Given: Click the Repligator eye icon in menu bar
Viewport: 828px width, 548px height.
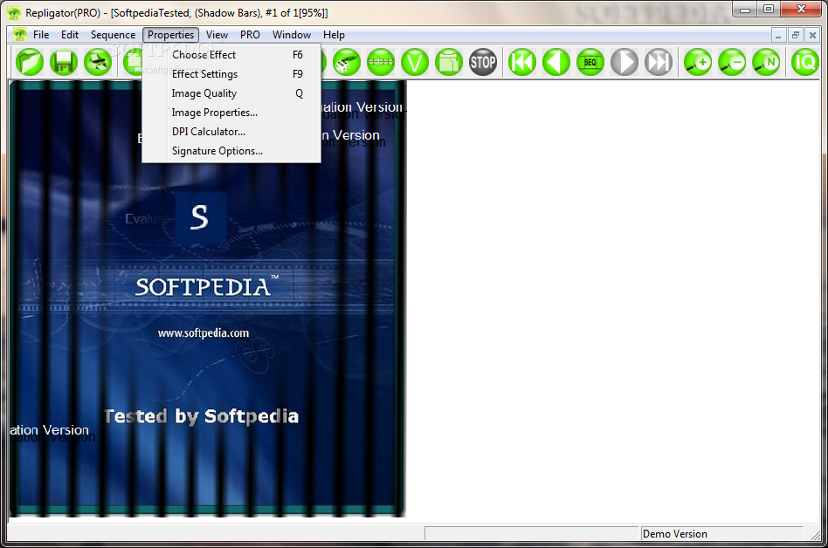Looking at the screenshot, I should [x=20, y=35].
